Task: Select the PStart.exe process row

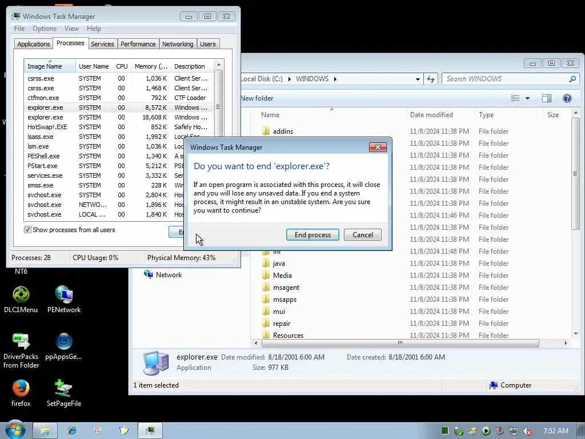Action: coord(105,166)
